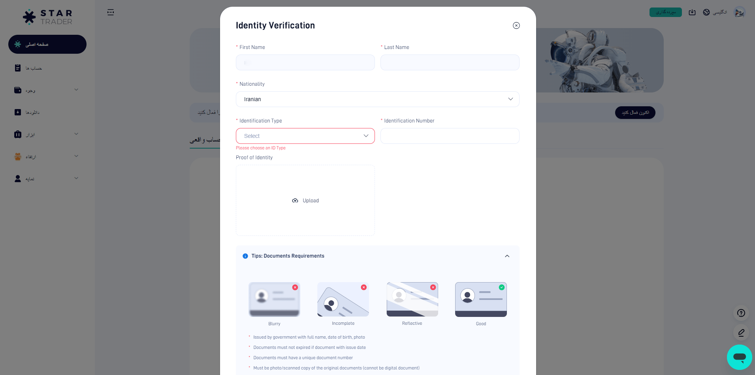Open the help question mark icon
755x375 pixels.
[x=741, y=313]
